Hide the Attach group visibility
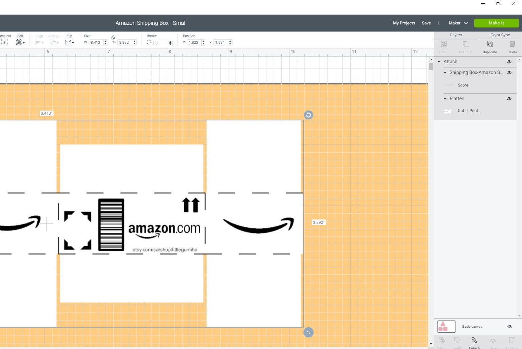Image resolution: width=522 pixels, height=349 pixels. (509, 61)
